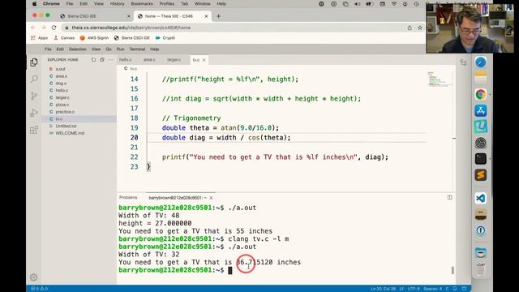
Task: Open Sublime Text from the Dock
Action: pyautogui.click(x=481, y=175)
